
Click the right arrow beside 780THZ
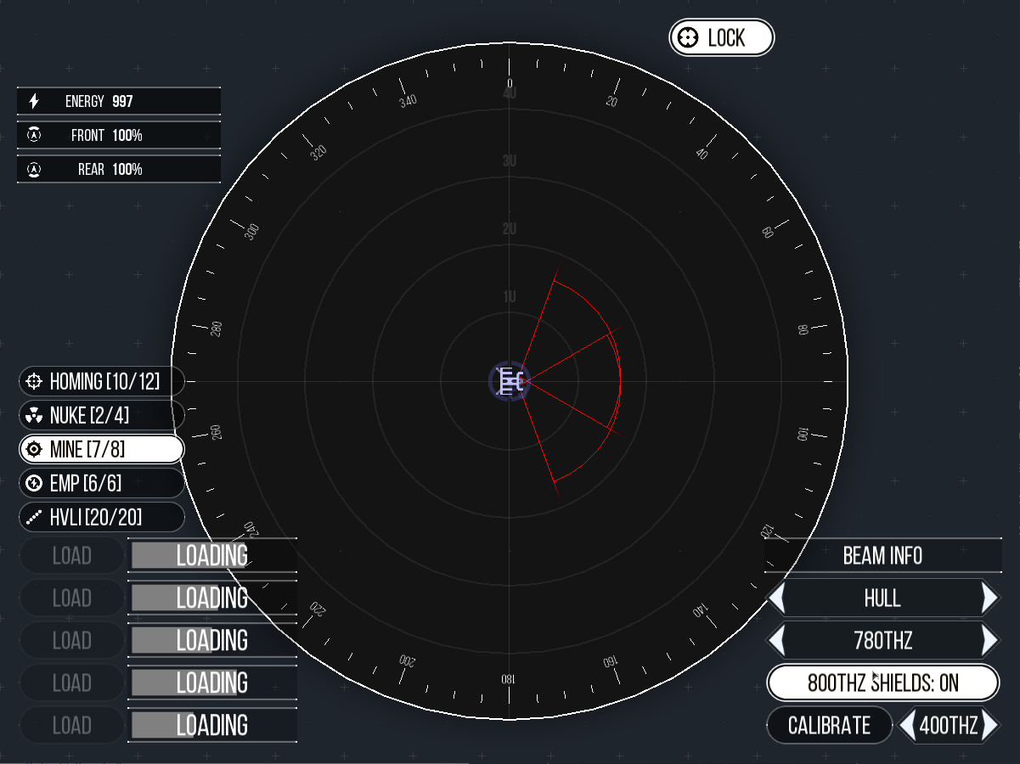pos(991,640)
